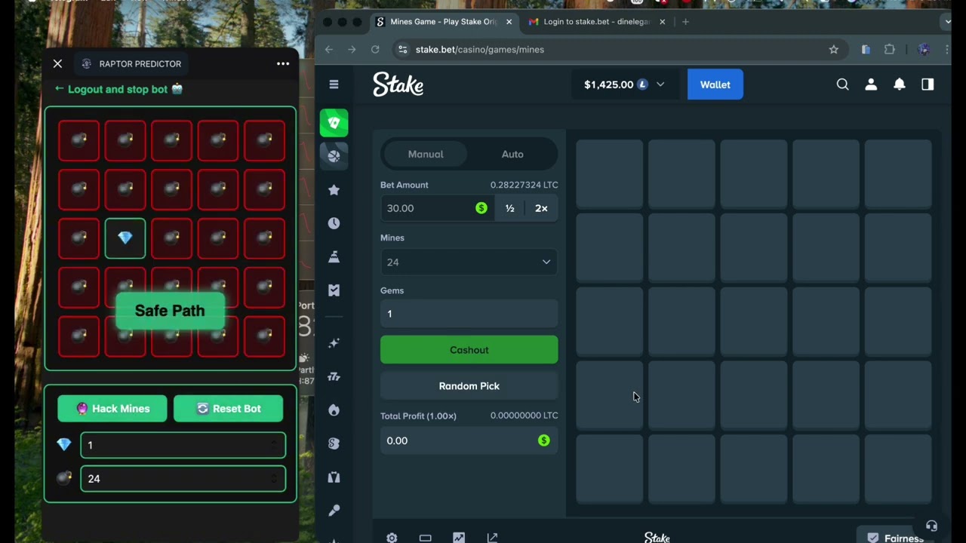966x543 pixels.
Task: Click the mines count stepper in predictor
Action: (274, 478)
